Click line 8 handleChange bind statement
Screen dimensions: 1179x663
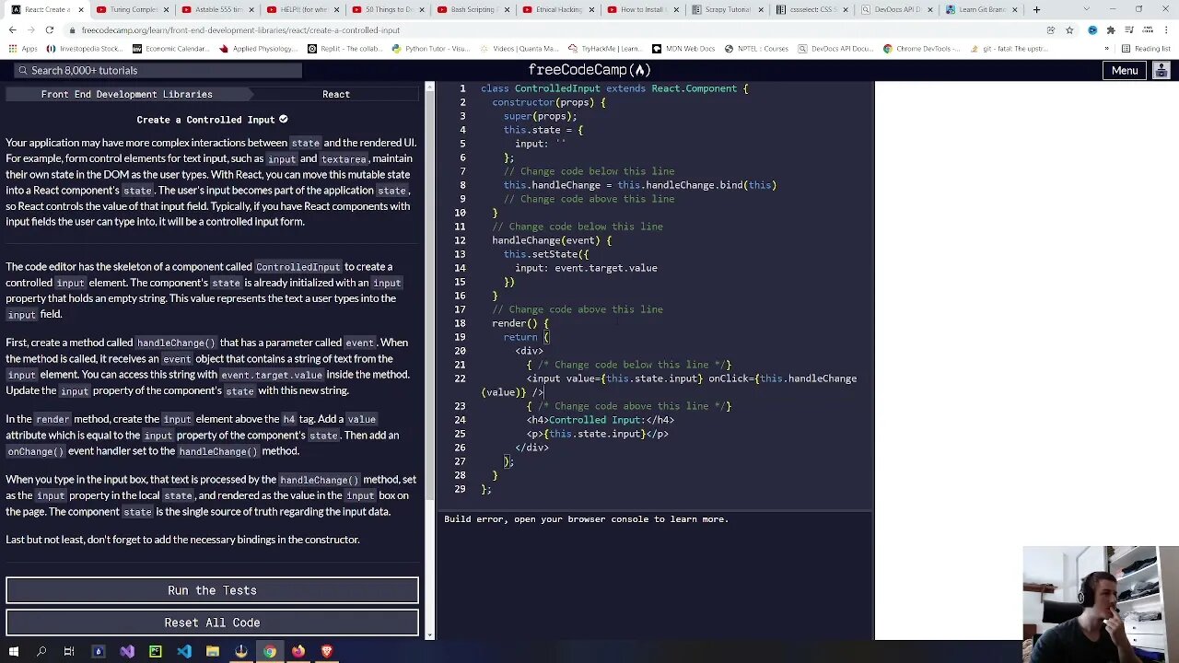[640, 185]
